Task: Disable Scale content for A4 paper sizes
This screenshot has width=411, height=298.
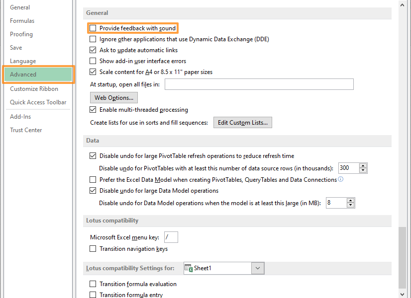Action: (93, 72)
